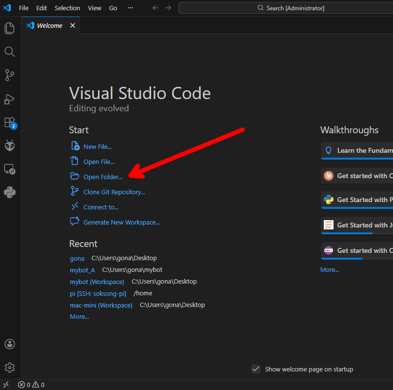This screenshot has width=393, height=390.
Task: Uncheck Show welcome page on startup
Action: point(256,369)
